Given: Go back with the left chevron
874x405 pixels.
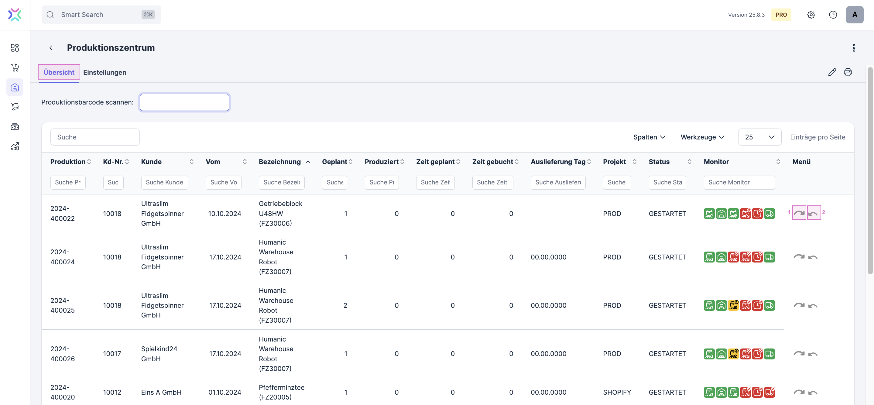Looking at the screenshot, I should [x=51, y=48].
